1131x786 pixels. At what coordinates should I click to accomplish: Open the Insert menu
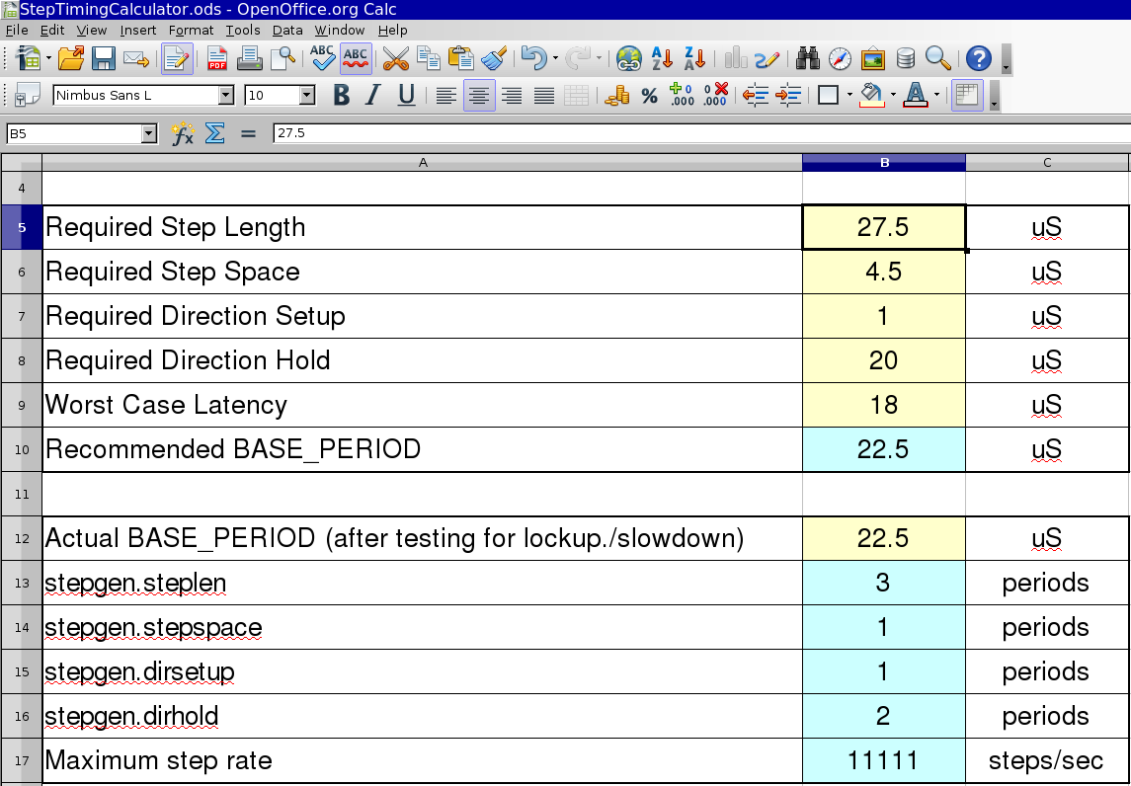point(137,31)
